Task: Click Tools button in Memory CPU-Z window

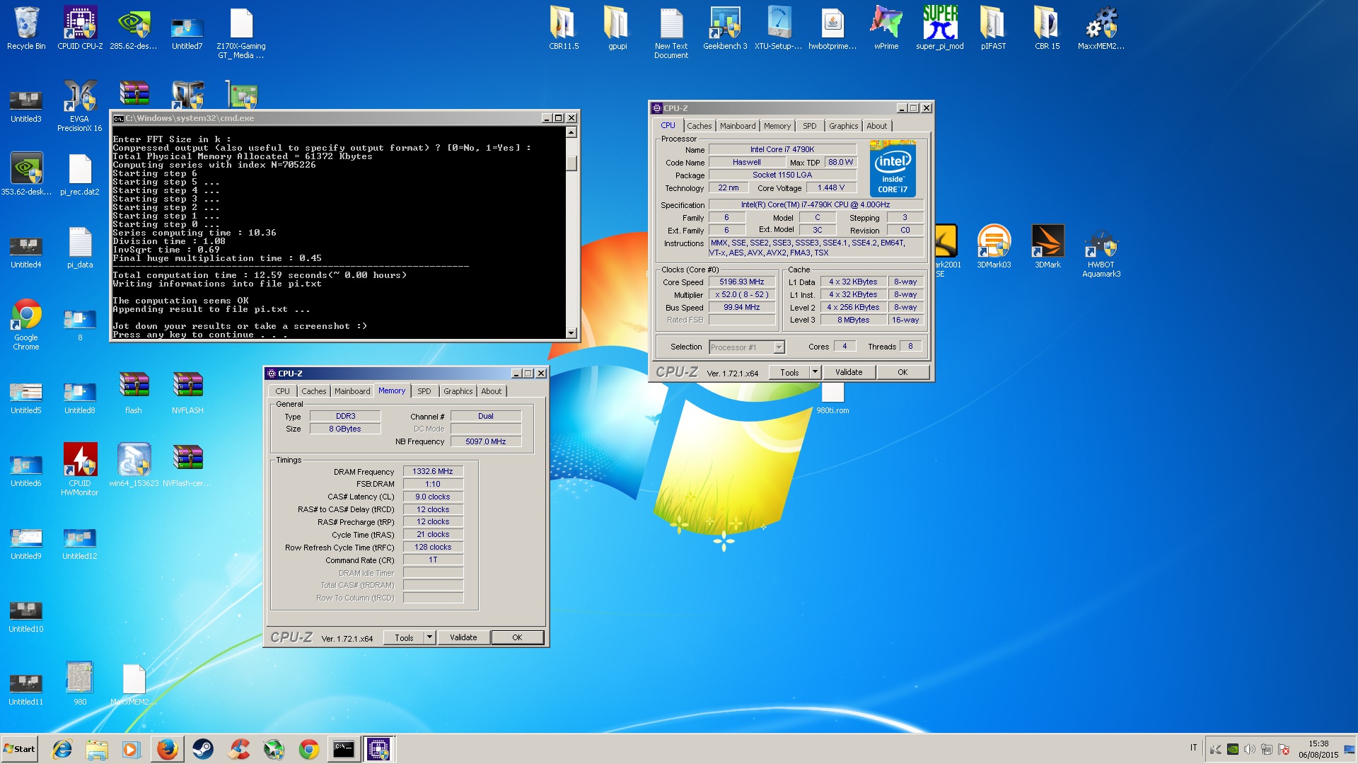Action: [404, 637]
